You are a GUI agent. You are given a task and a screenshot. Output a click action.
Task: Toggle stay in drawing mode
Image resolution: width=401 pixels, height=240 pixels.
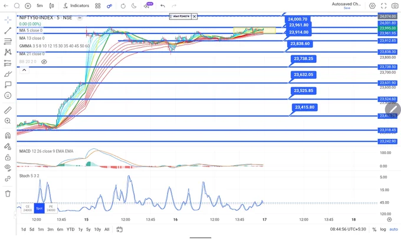pos(8,146)
